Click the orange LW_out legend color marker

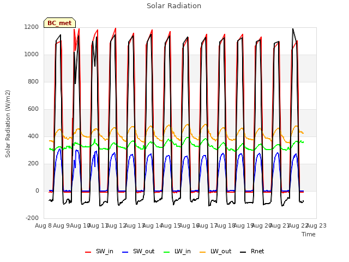pos(202,252)
